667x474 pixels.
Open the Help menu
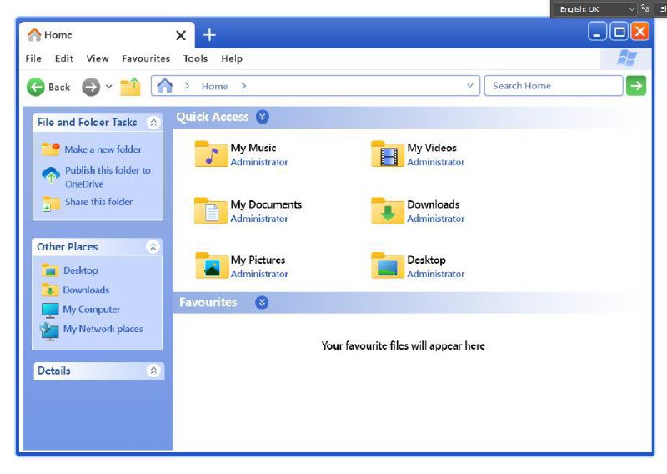coord(232,58)
